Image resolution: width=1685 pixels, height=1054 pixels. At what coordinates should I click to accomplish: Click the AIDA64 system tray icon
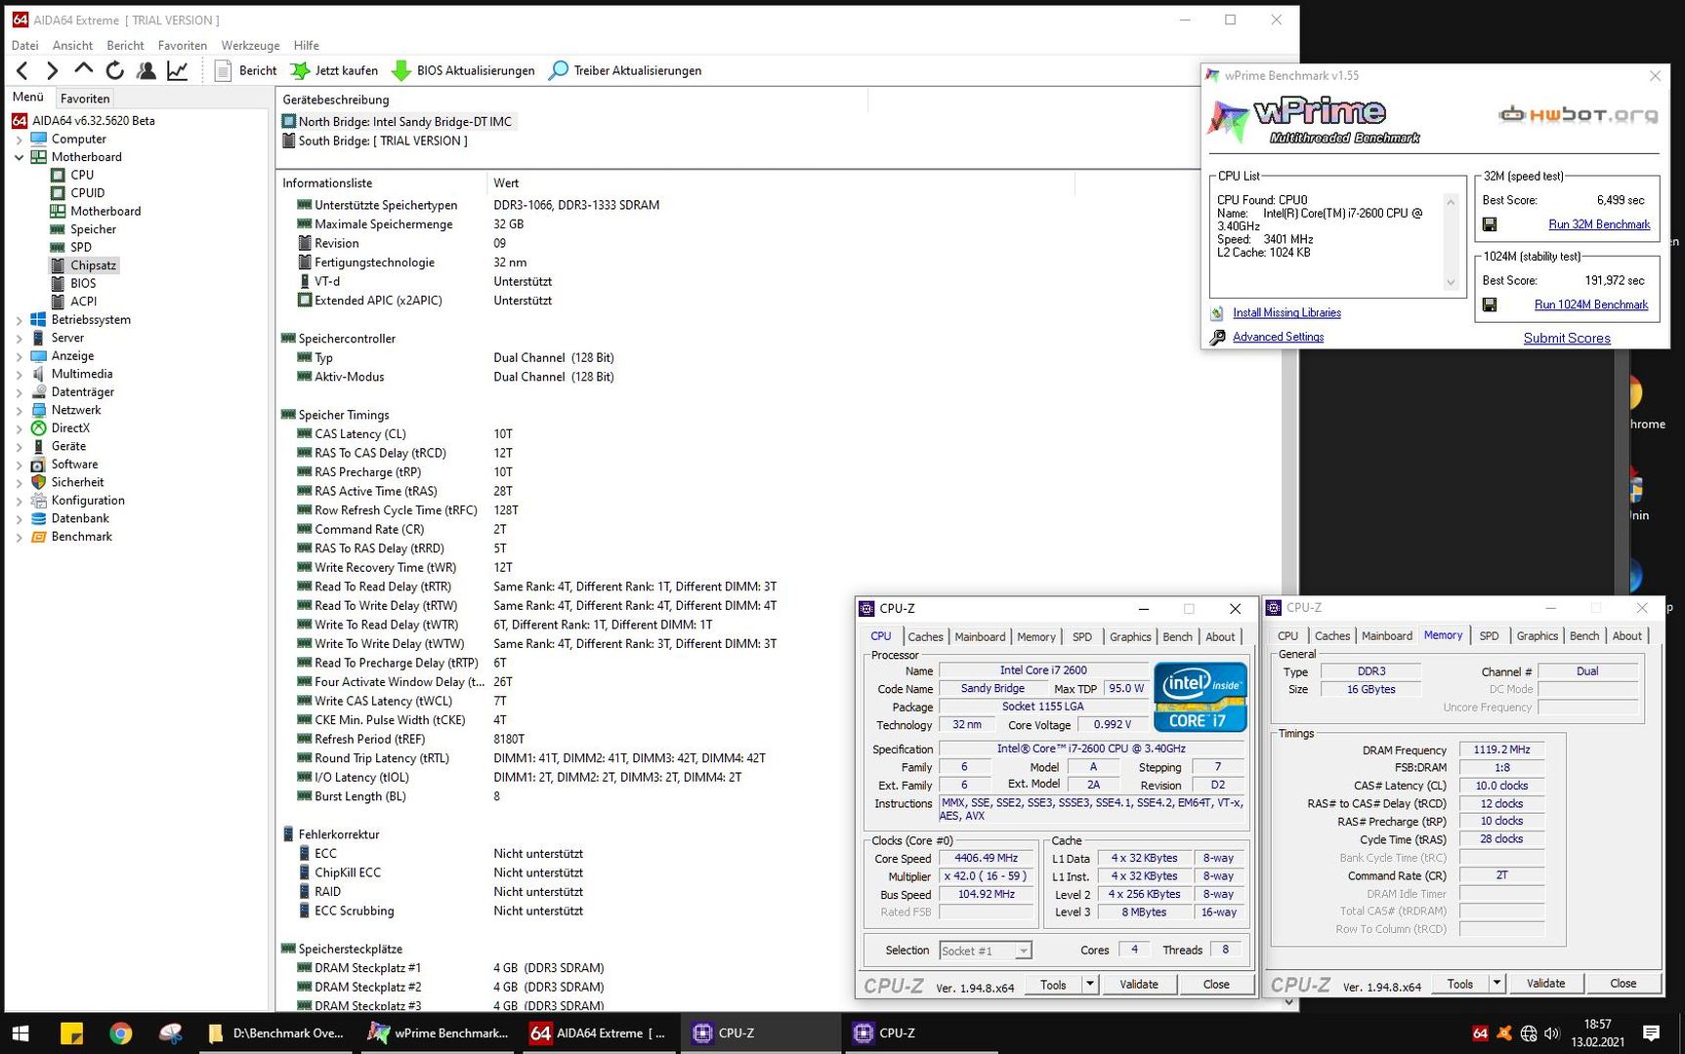(1480, 1033)
